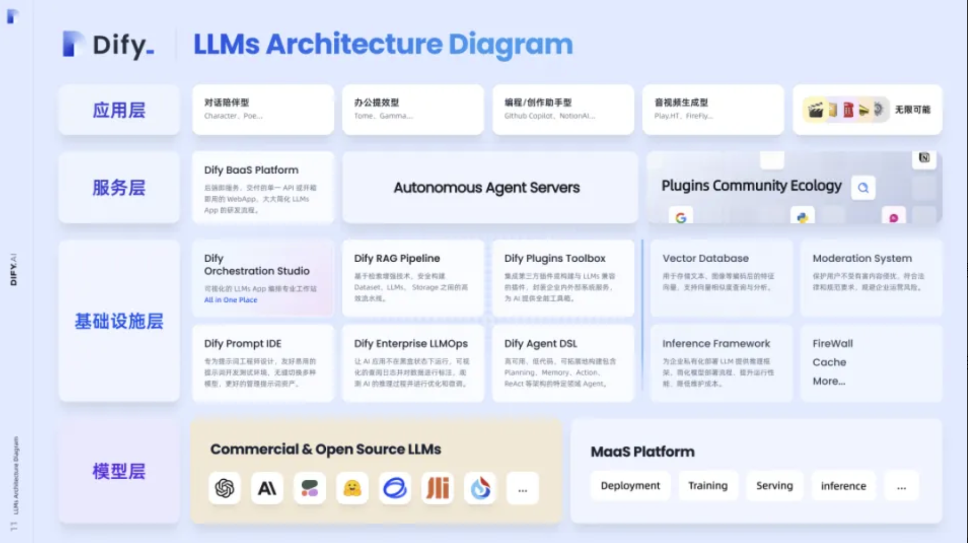Click the LLMs Architecture Diagram title
This screenshot has height=543, width=968.
[x=383, y=44]
